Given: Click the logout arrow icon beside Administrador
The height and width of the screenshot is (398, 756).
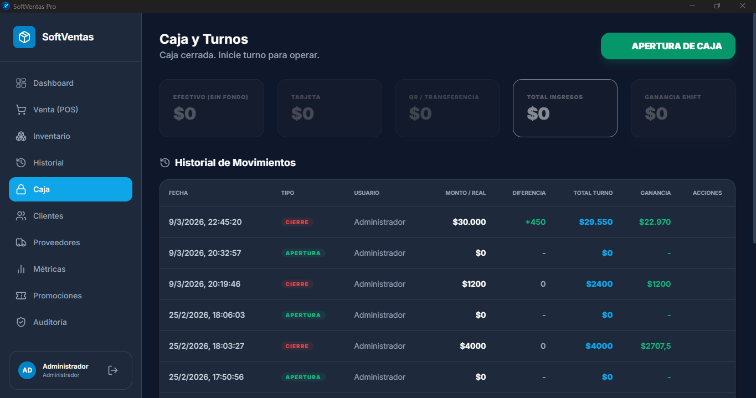Looking at the screenshot, I should click(x=113, y=370).
